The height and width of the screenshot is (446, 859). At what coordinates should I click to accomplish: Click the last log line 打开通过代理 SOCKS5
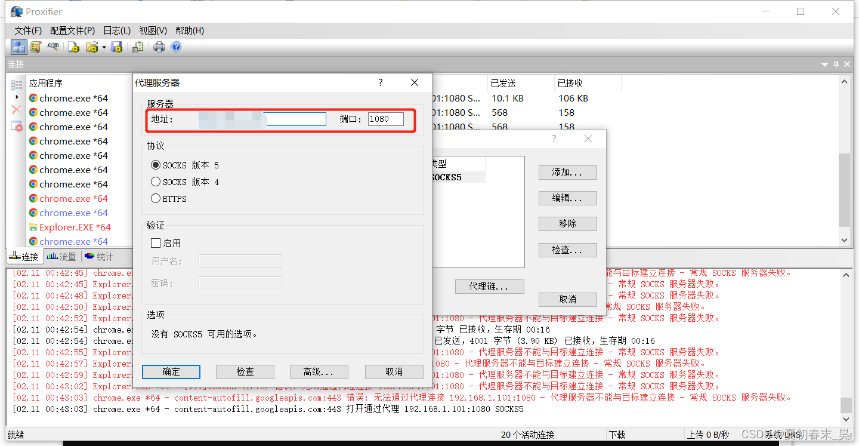click(268, 409)
